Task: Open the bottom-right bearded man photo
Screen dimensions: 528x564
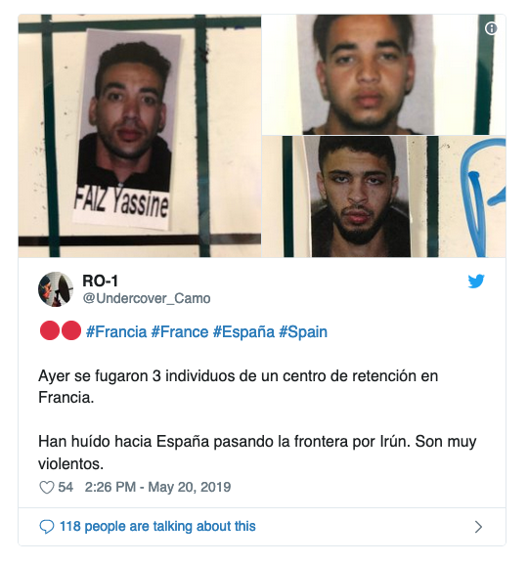Action: pos(384,196)
